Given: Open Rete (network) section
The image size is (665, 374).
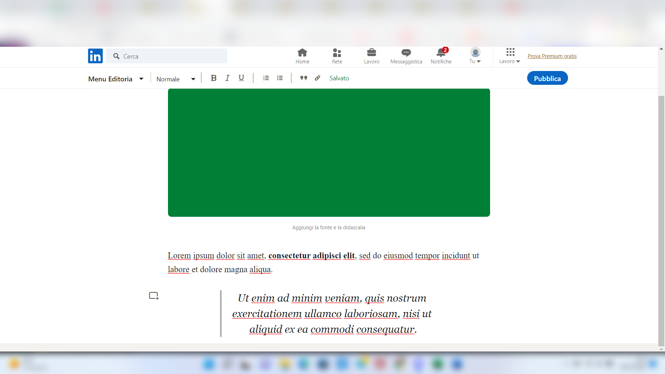Looking at the screenshot, I should (337, 56).
